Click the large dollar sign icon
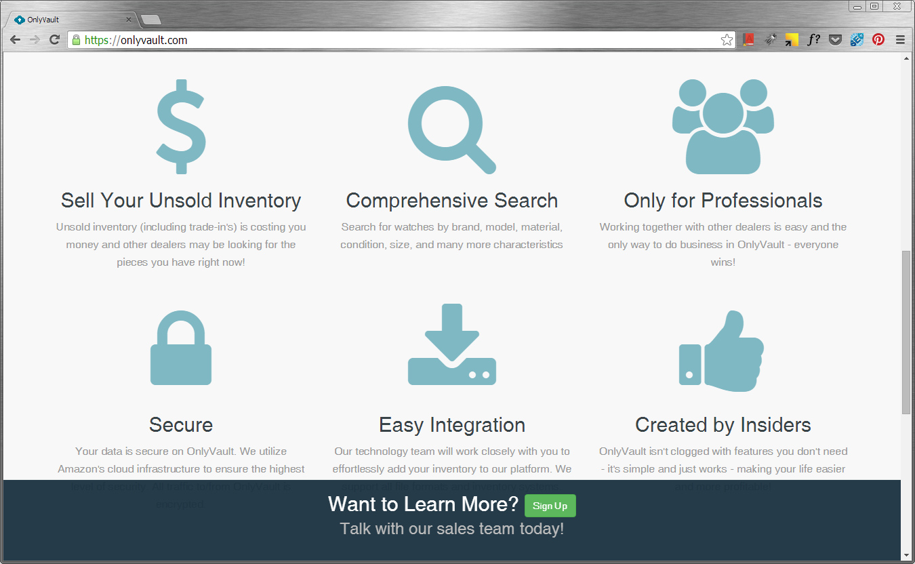Image resolution: width=915 pixels, height=564 pixels. tap(181, 127)
